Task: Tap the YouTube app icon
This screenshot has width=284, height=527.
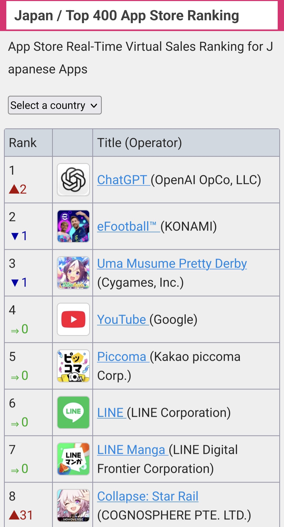Action: pos(73,319)
